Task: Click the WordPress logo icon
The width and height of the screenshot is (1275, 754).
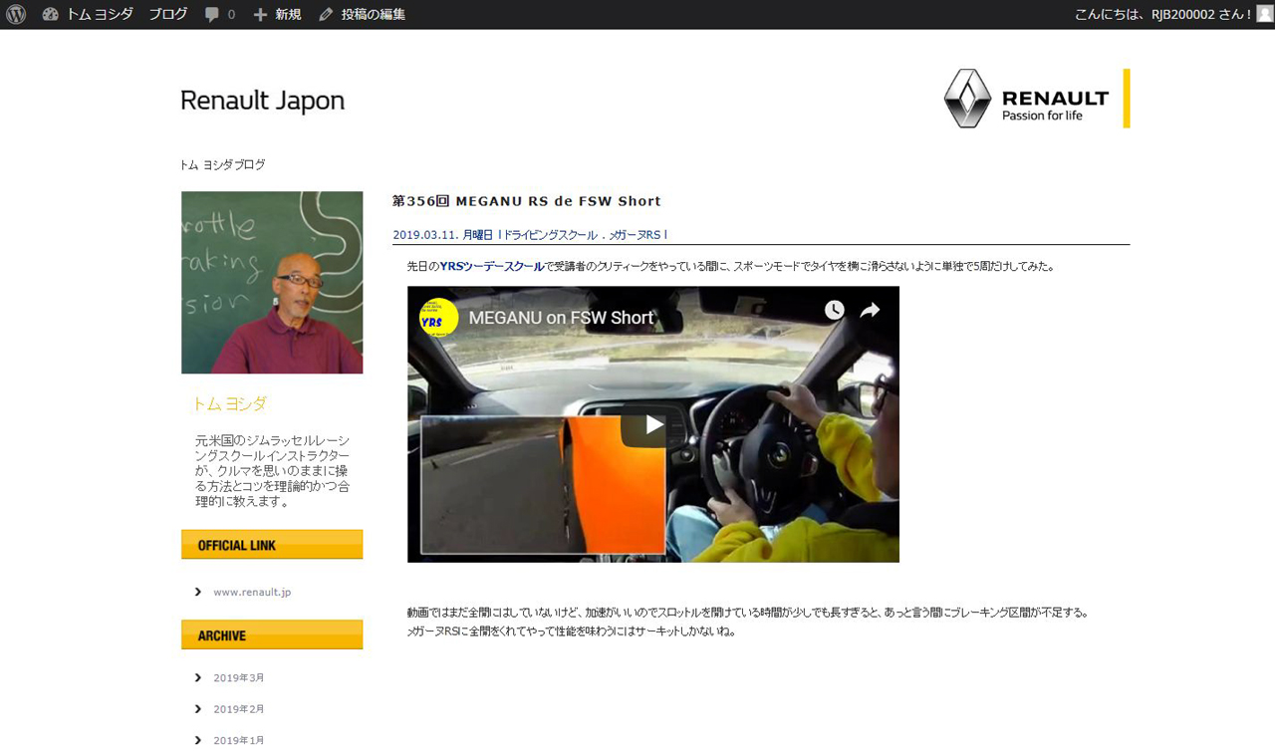Action: [15, 14]
